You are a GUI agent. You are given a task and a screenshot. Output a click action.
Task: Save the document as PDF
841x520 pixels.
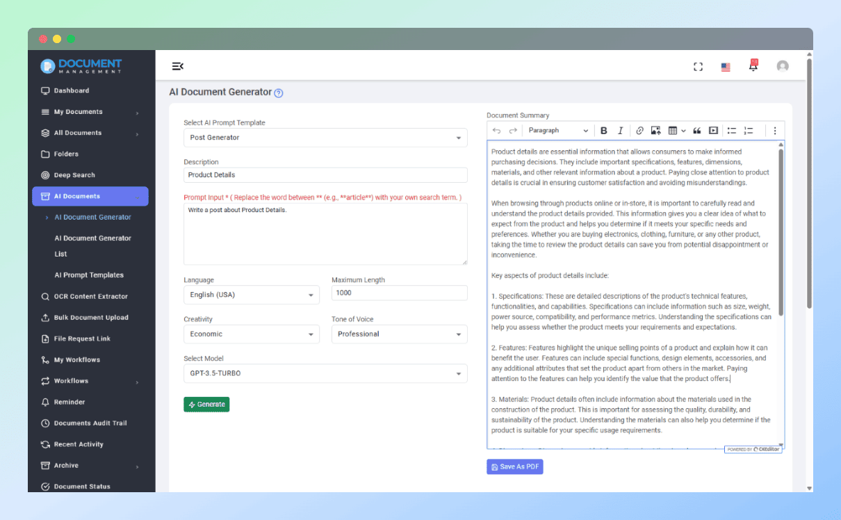[x=514, y=466]
